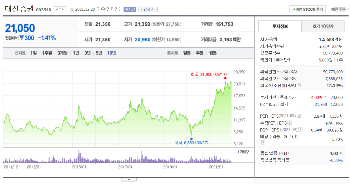
Task: Select the 10년 line chart period
Action: pos(111,53)
